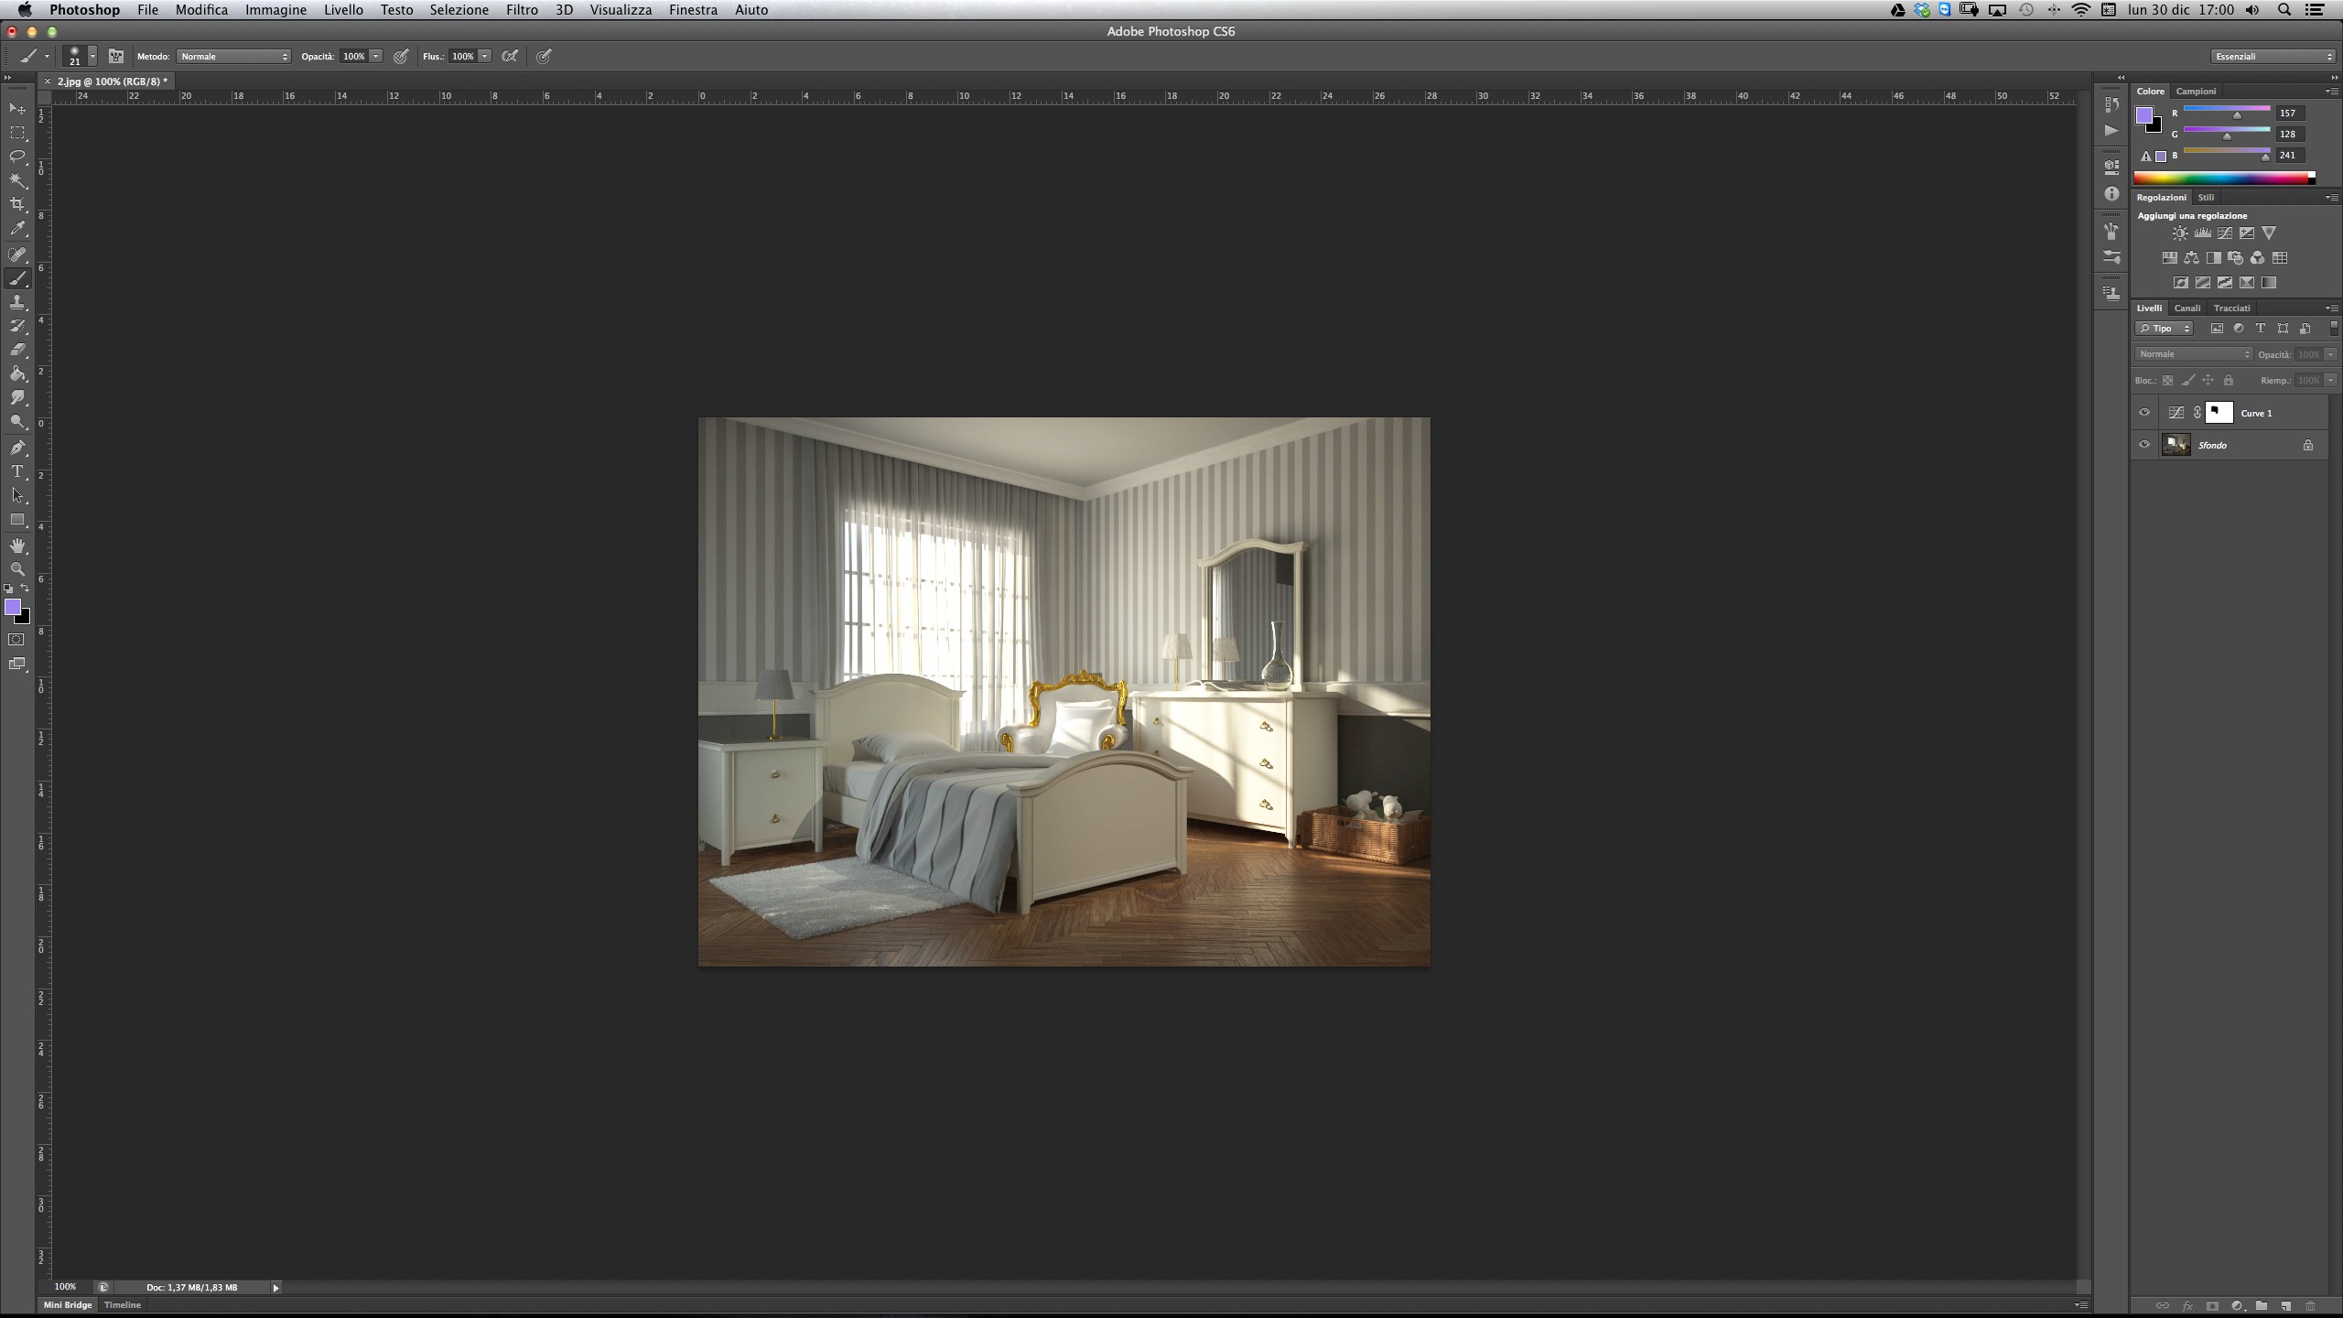Open the Essenziali workspace dropdown
Viewport: 2343px width, 1318px height.
pyautogui.click(x=2273, y=57)
